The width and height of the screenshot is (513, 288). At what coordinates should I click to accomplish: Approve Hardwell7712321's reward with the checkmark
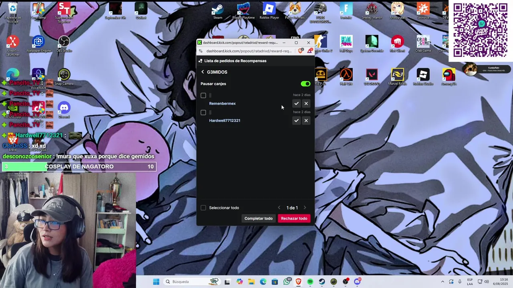[x=296, y=120]
